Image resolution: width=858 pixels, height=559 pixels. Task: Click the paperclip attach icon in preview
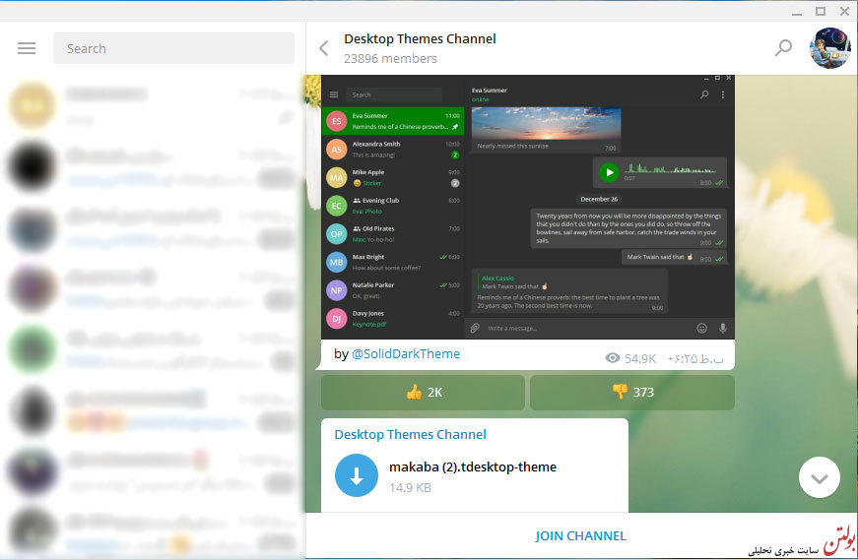pyautogui.click(x=475, y=328)
